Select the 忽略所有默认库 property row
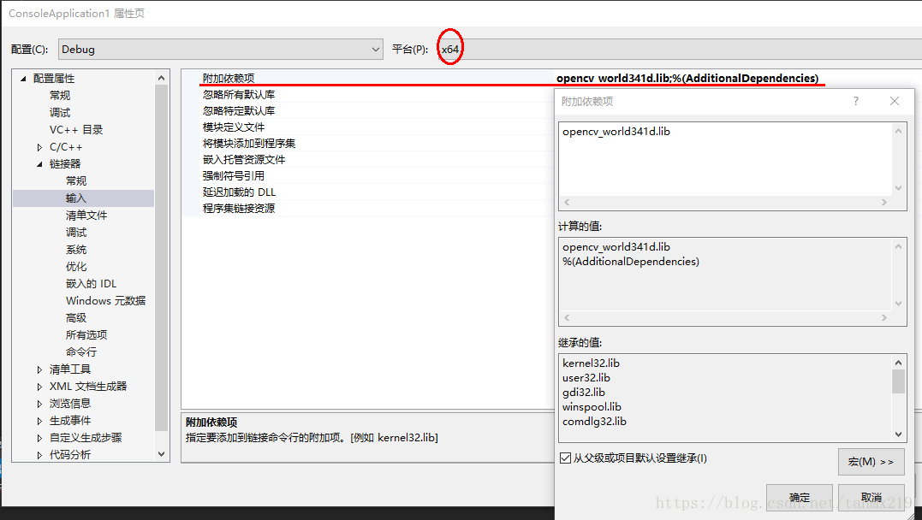This screenshot has width=922, height=520. [x=239, y=95]
